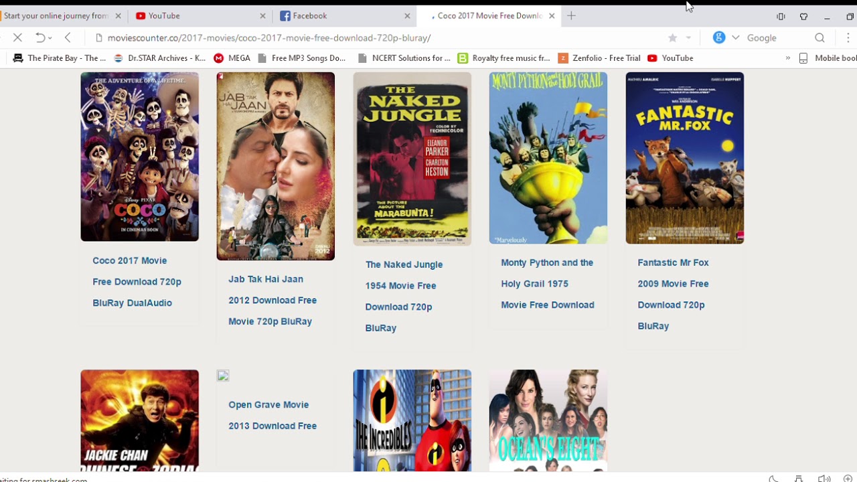This screenshot has height=482, width=857.
Task: Click the Ocean's Eight poster
Action: pyautogui.click(x=548, y=420)
